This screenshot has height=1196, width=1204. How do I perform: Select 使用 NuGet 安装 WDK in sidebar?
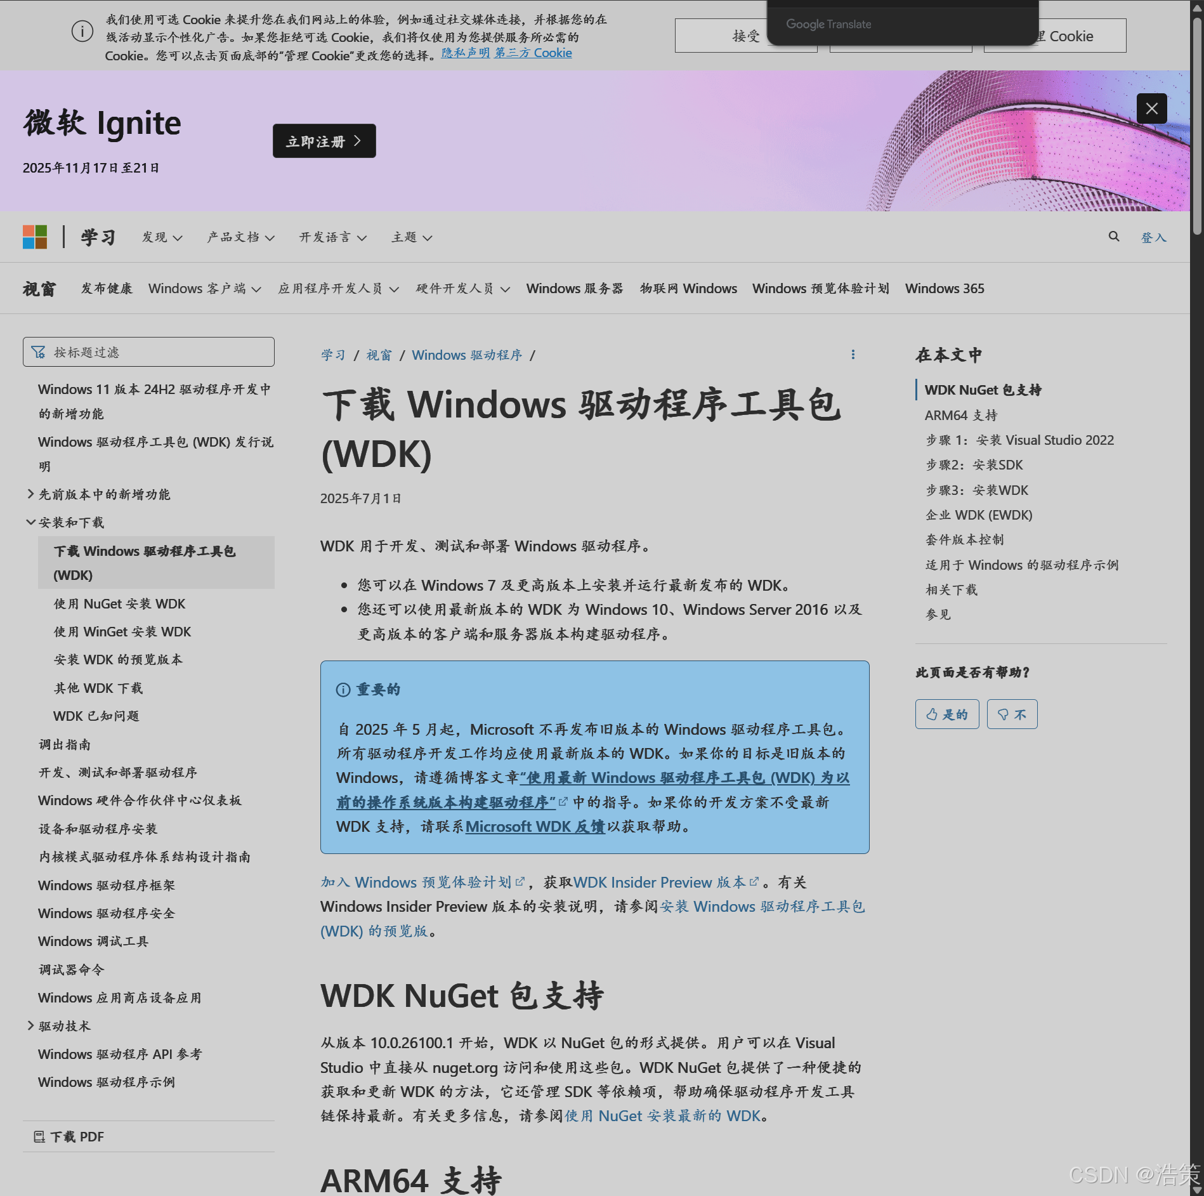coord(119,604)
